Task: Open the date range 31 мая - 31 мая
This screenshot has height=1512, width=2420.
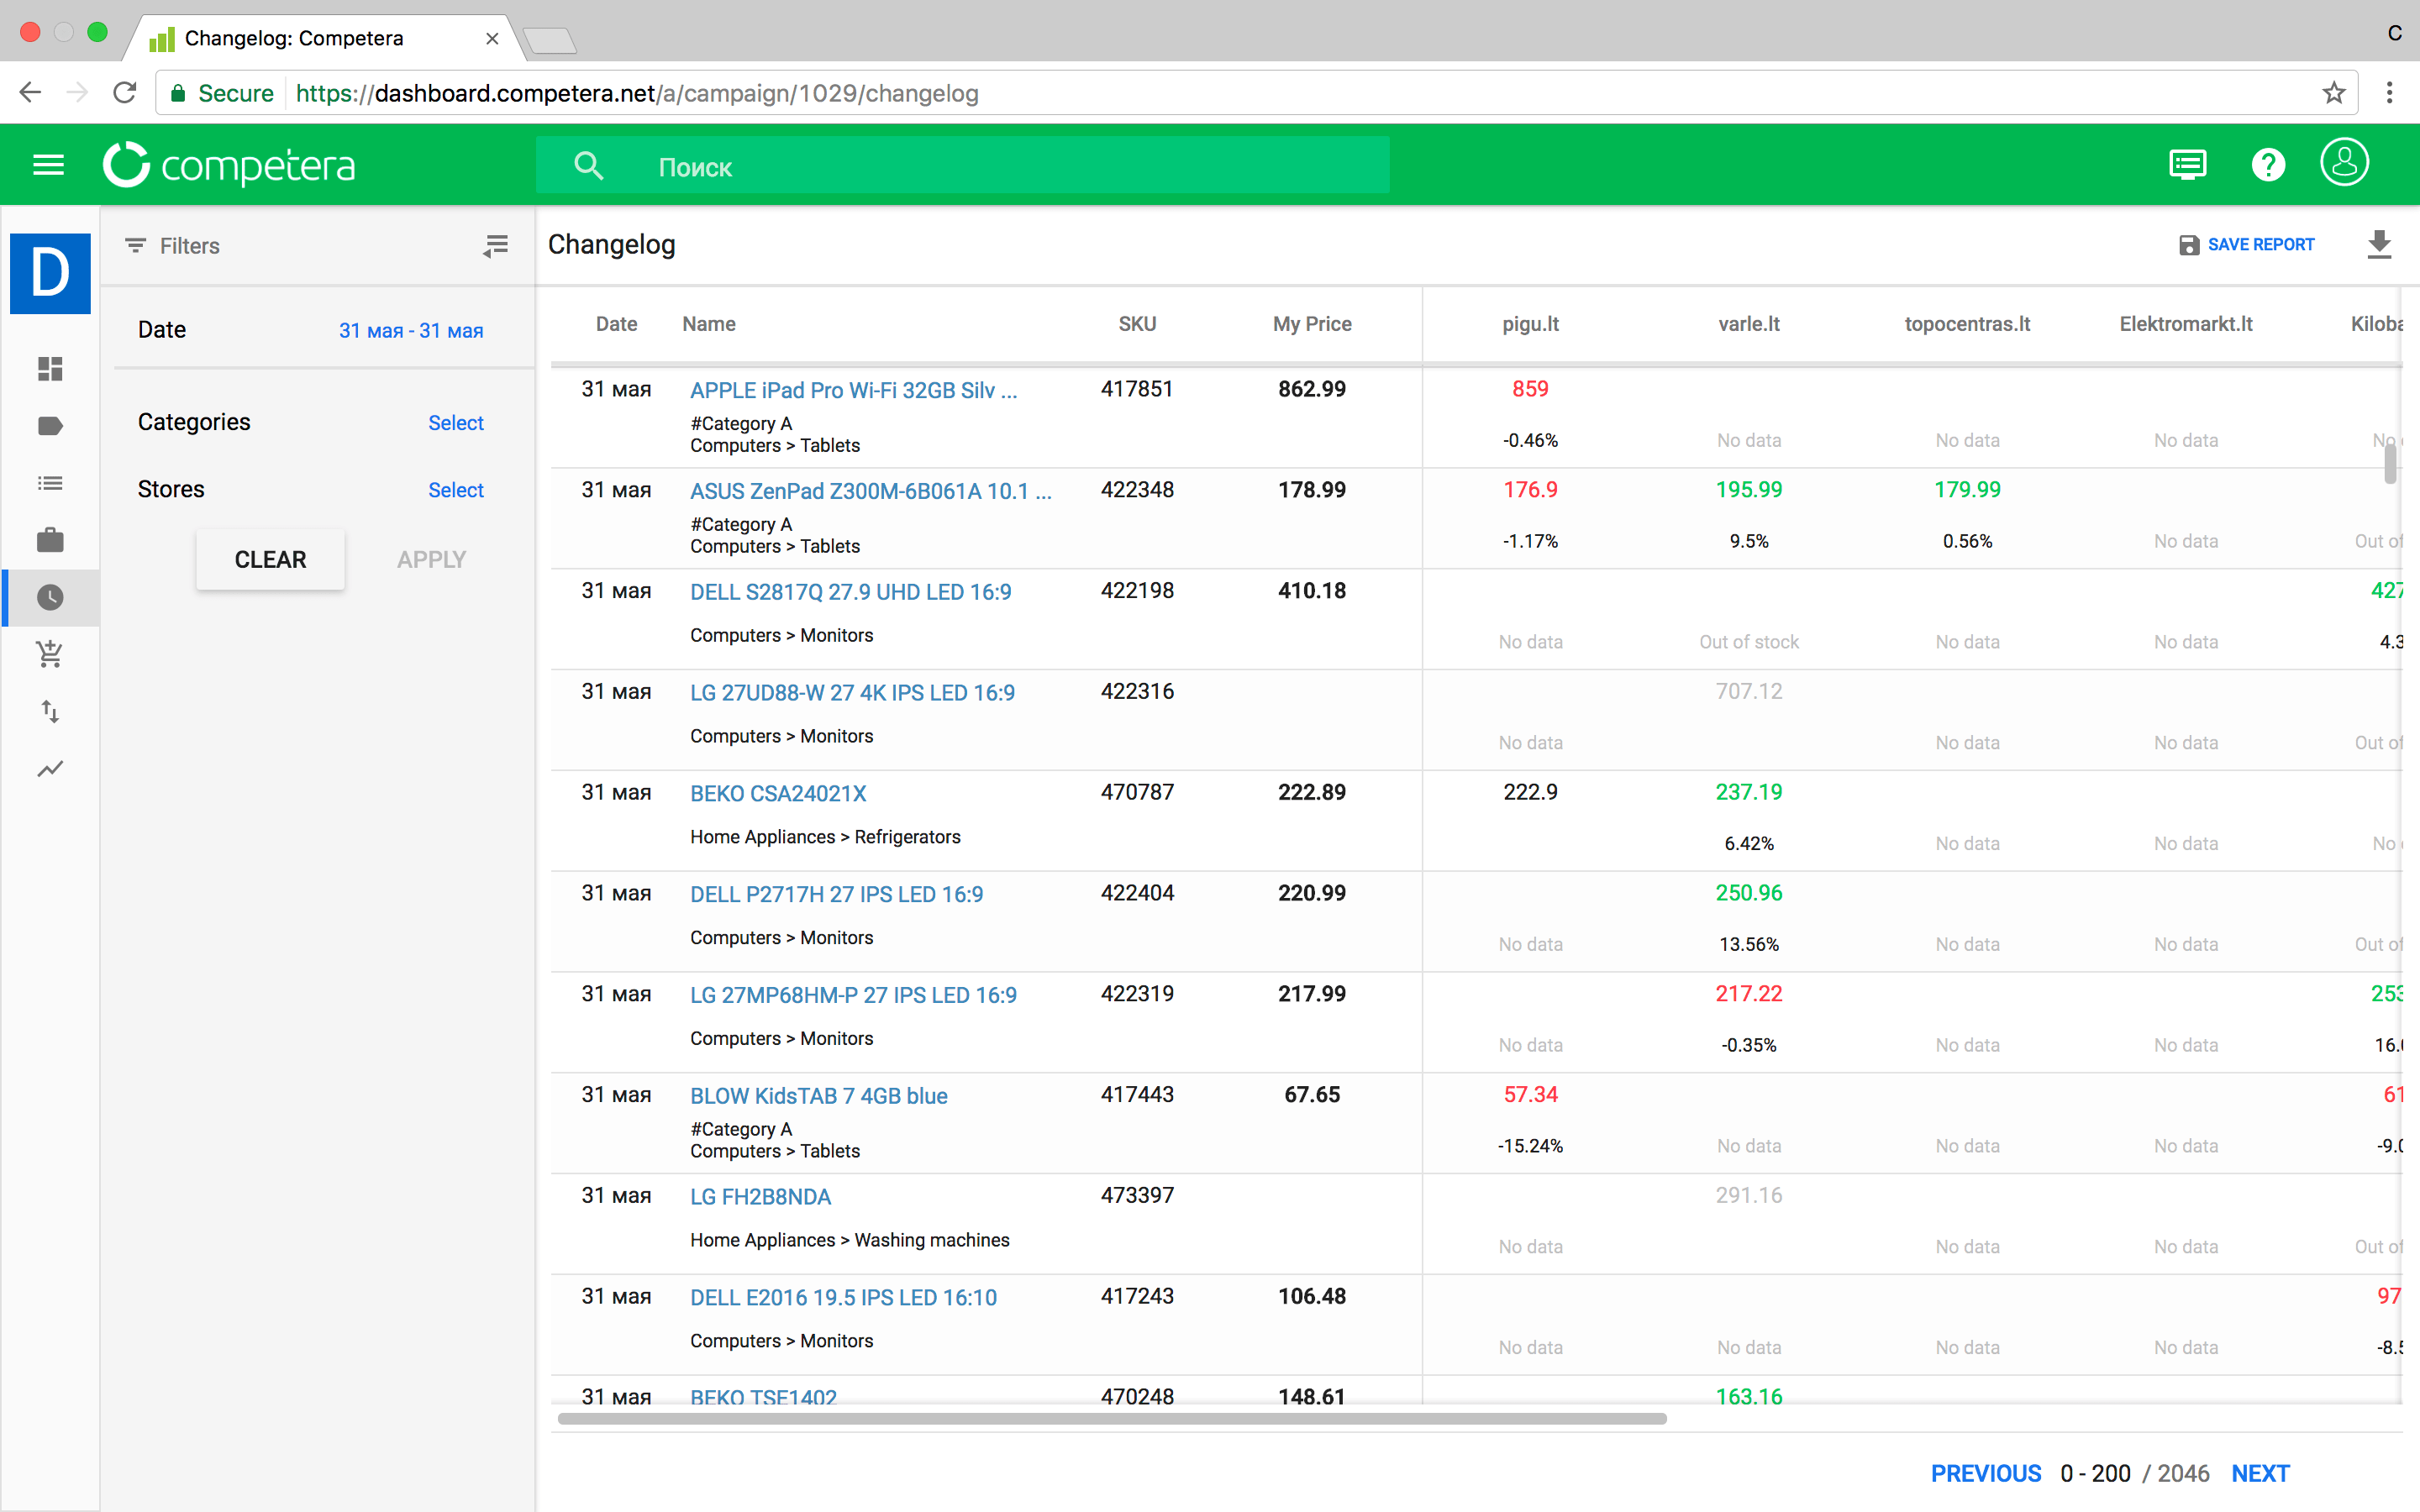Action: click(411, 330)
